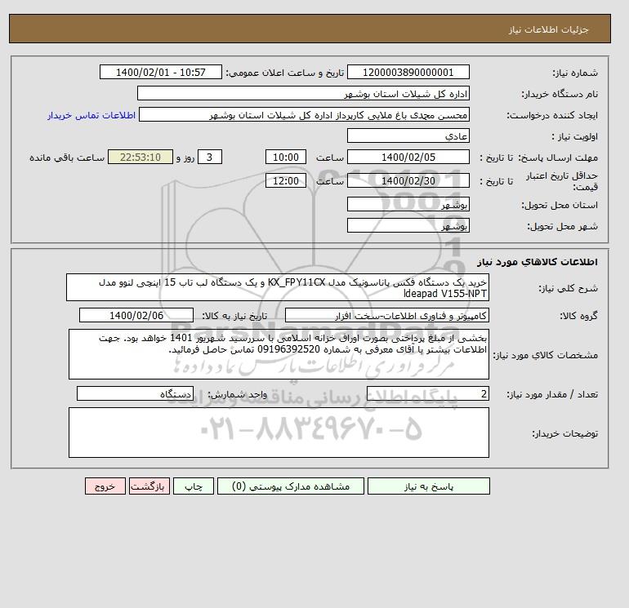Click the price validity time 12:00
The width and height of the screenshot is (629, 608).
(286, 180)
